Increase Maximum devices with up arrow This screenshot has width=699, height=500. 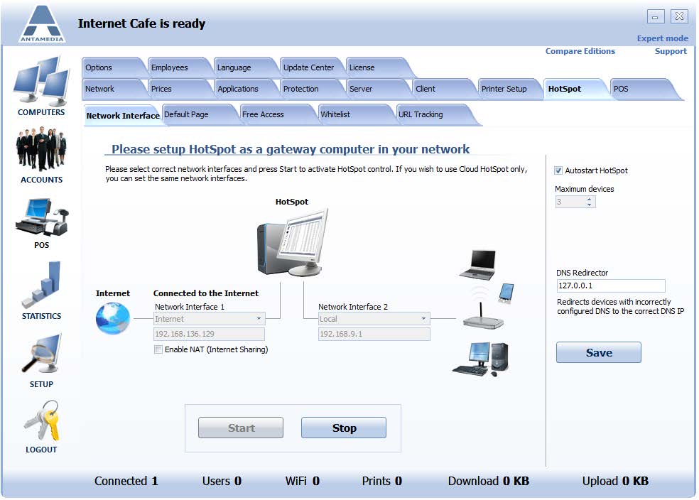[x=590, y=199]
